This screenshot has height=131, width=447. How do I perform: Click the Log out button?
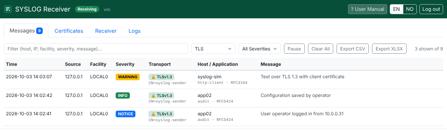point(431,9)
